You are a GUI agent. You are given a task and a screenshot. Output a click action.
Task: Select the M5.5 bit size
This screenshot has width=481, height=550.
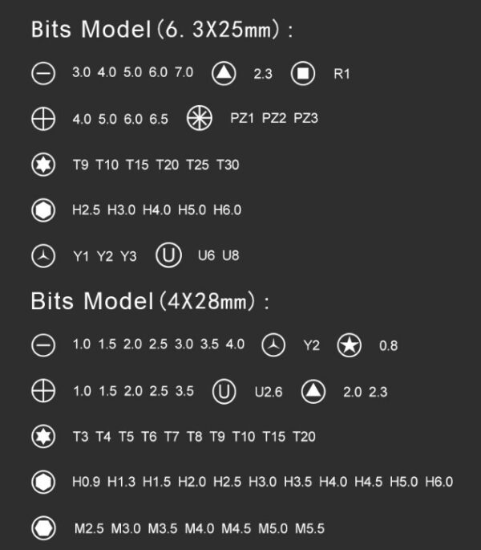pyautogui.click(x=309, y=528)
